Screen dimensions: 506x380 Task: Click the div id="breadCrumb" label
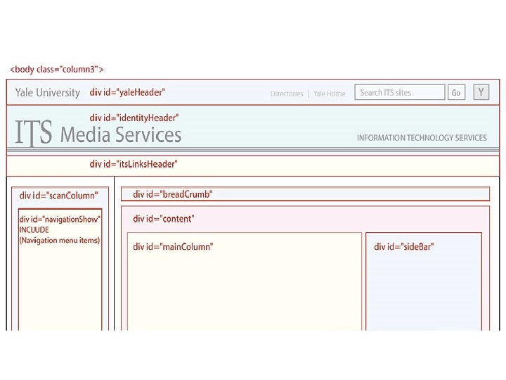[173, 194]
